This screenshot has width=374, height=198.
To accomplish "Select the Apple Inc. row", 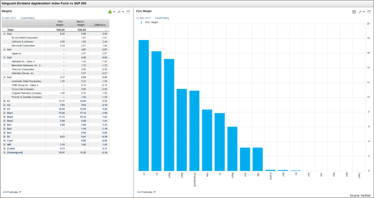I will click(x=56, y=53).
